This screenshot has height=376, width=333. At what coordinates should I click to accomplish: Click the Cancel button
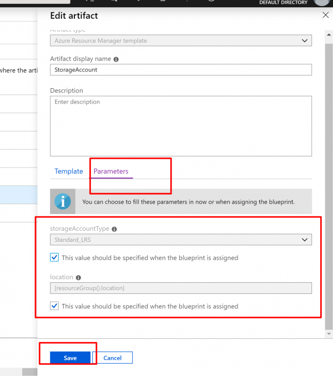[x=113, y=358]
